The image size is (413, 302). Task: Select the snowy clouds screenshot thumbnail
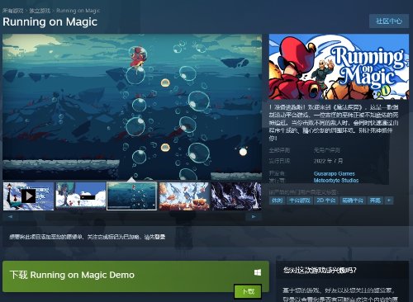[81, 196]
